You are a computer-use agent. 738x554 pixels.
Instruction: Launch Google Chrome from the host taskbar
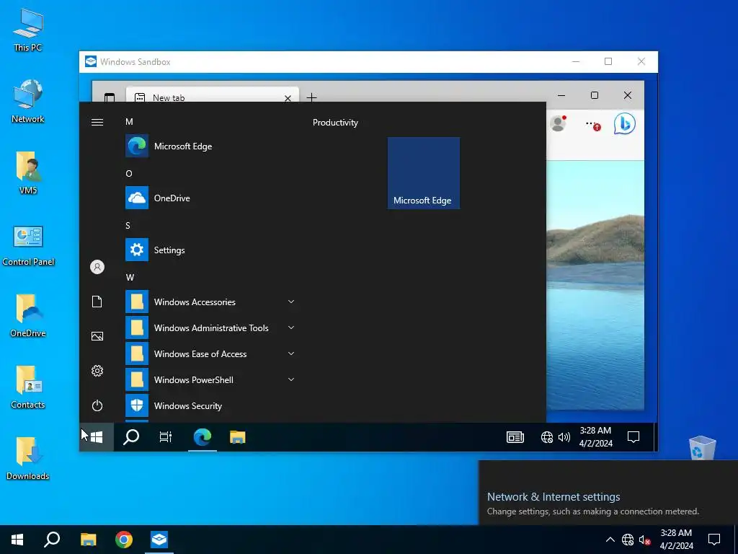click(124, 540)
